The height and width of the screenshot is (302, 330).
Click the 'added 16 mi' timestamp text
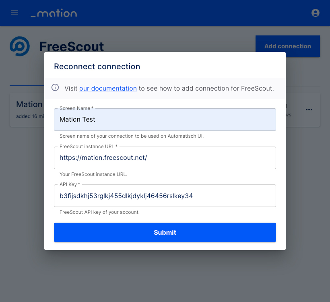[x=30, y=116]
